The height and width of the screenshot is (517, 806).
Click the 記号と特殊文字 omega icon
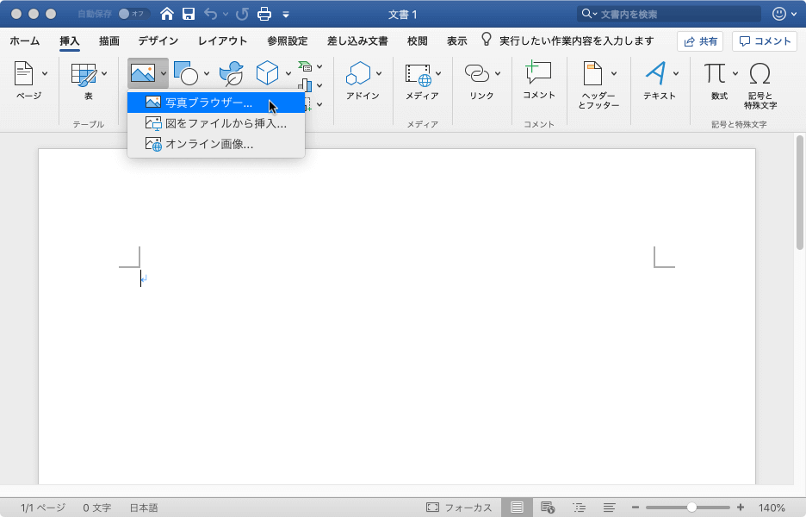(x=759, y=73)
